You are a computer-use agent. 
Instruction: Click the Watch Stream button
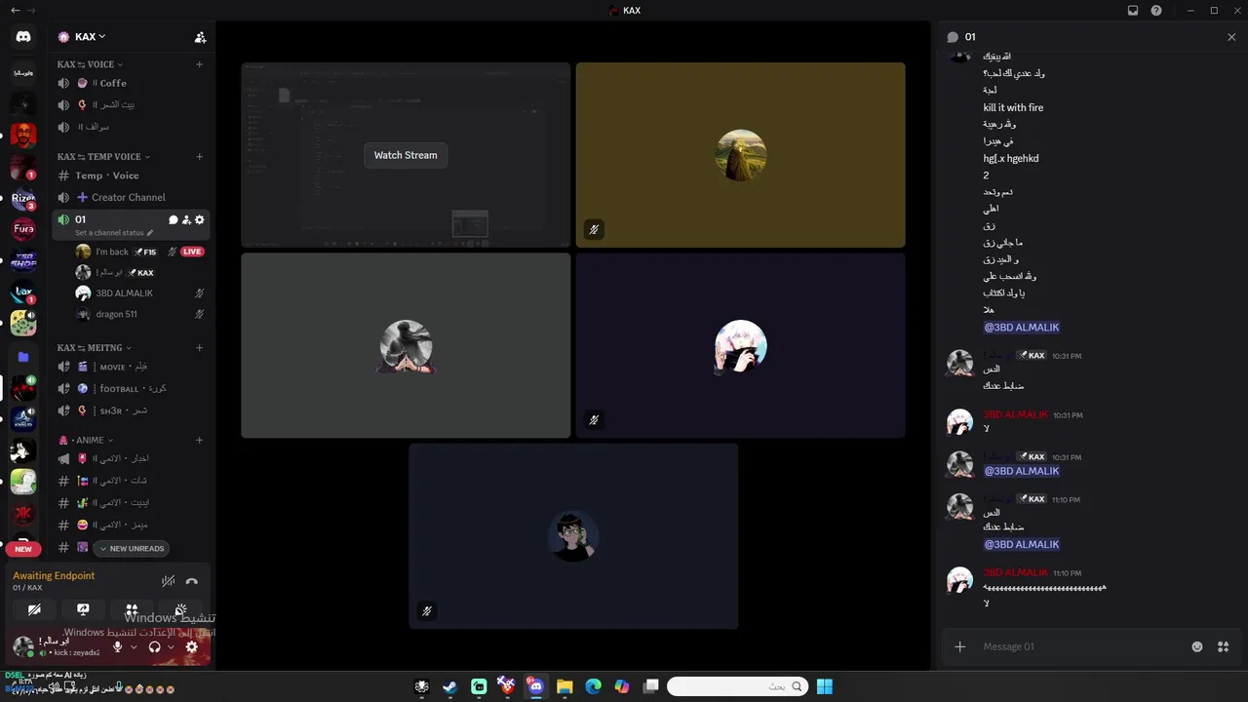coord(406,155)
